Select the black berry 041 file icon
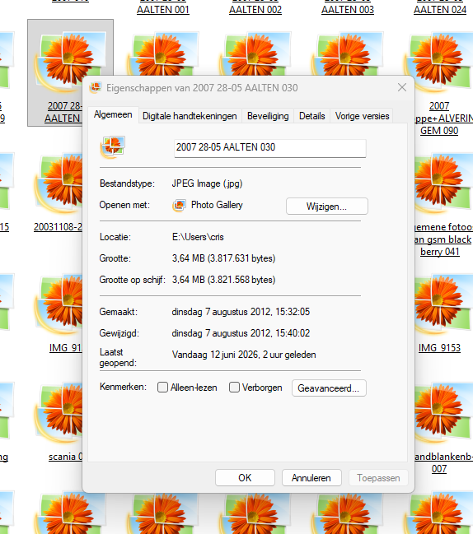The height and width of the screenshot is (534, 473). click(x=443, y=184)
